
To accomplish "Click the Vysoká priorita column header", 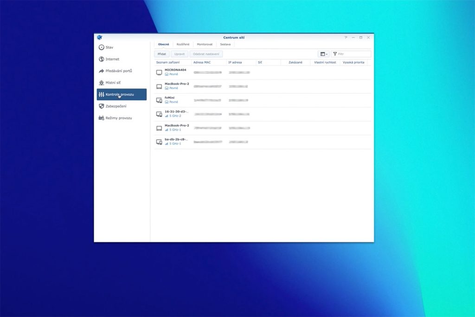I will click(353, 63).
